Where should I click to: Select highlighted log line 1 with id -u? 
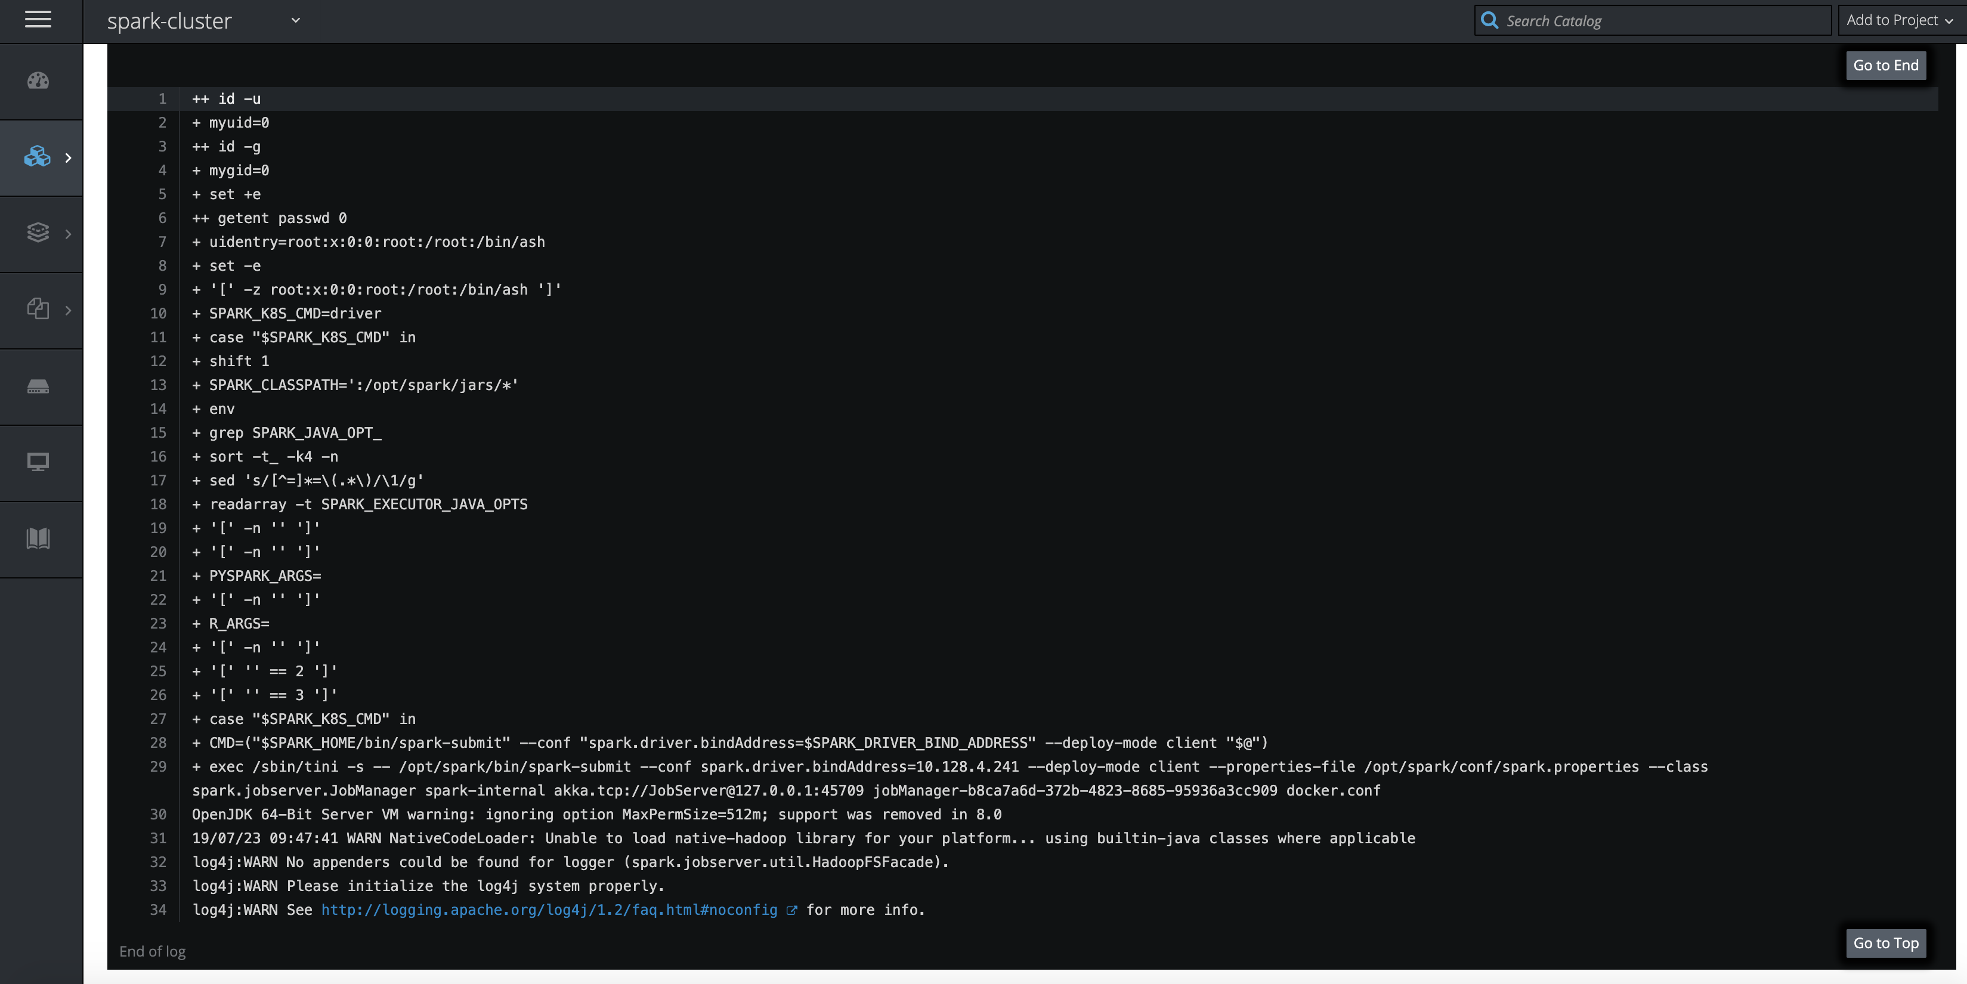(x=225, y=98)
